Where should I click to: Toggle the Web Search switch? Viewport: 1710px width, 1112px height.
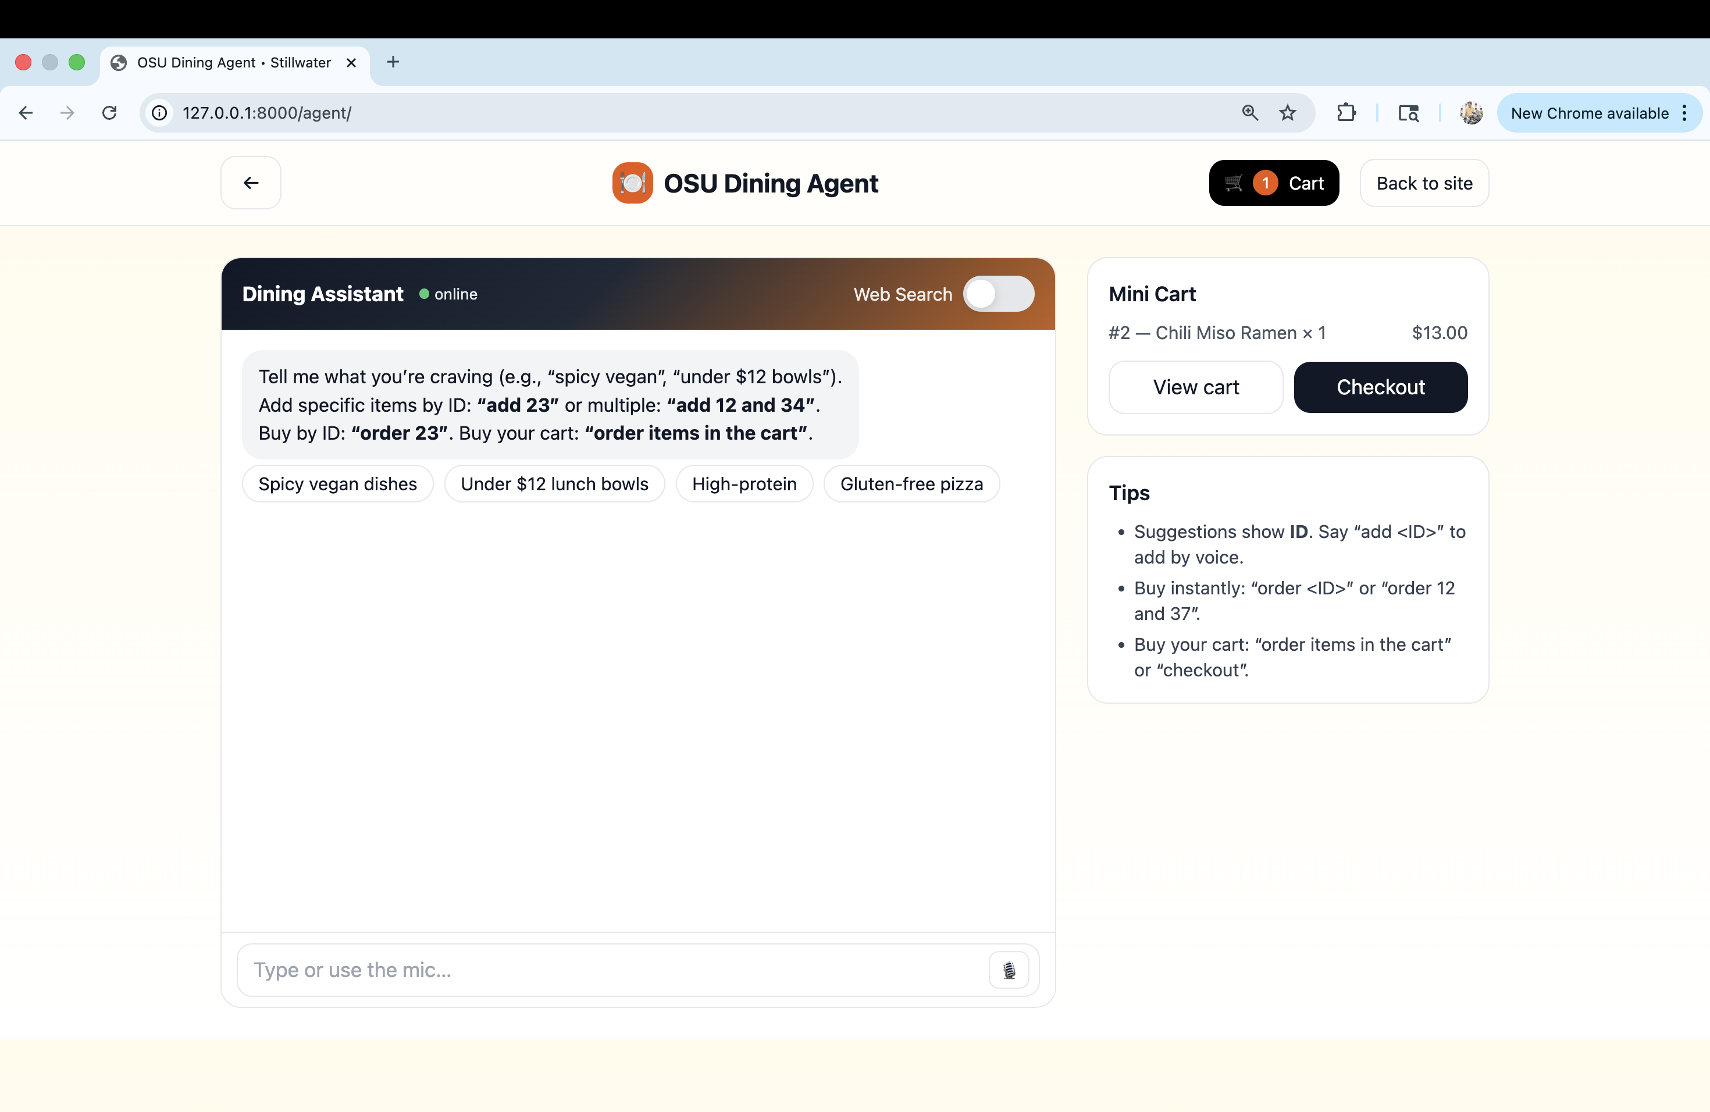(998, 294)
